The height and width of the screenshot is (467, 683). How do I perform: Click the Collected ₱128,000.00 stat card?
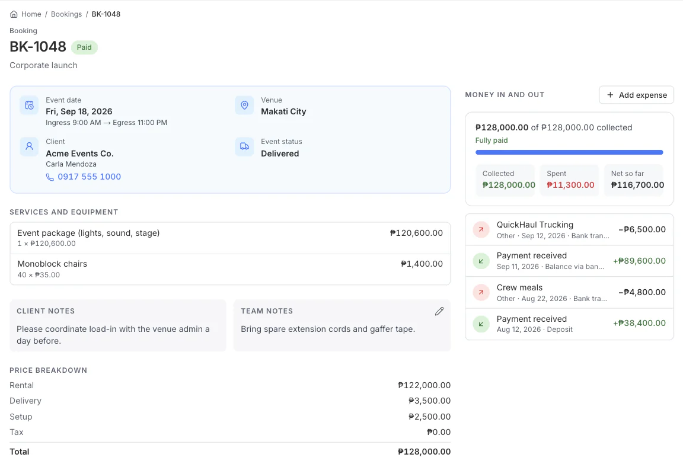click(505, 180)
